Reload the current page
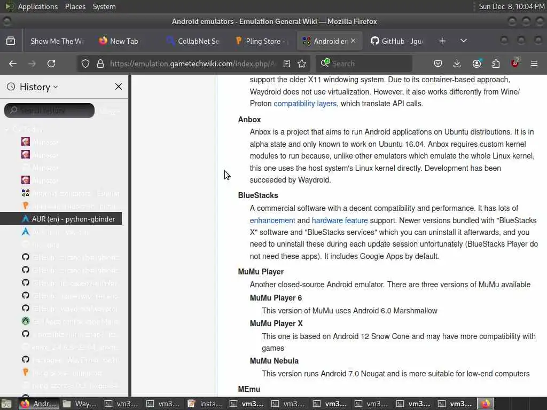Screen dimensions: 547x410 pyautogui.click(x=51, y=64)
